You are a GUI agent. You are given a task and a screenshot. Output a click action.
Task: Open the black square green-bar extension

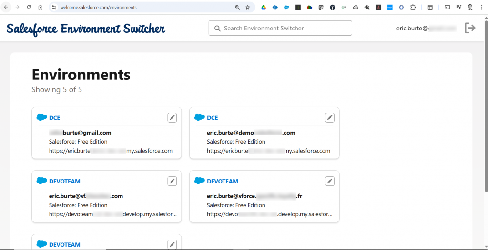click(298, 7)
